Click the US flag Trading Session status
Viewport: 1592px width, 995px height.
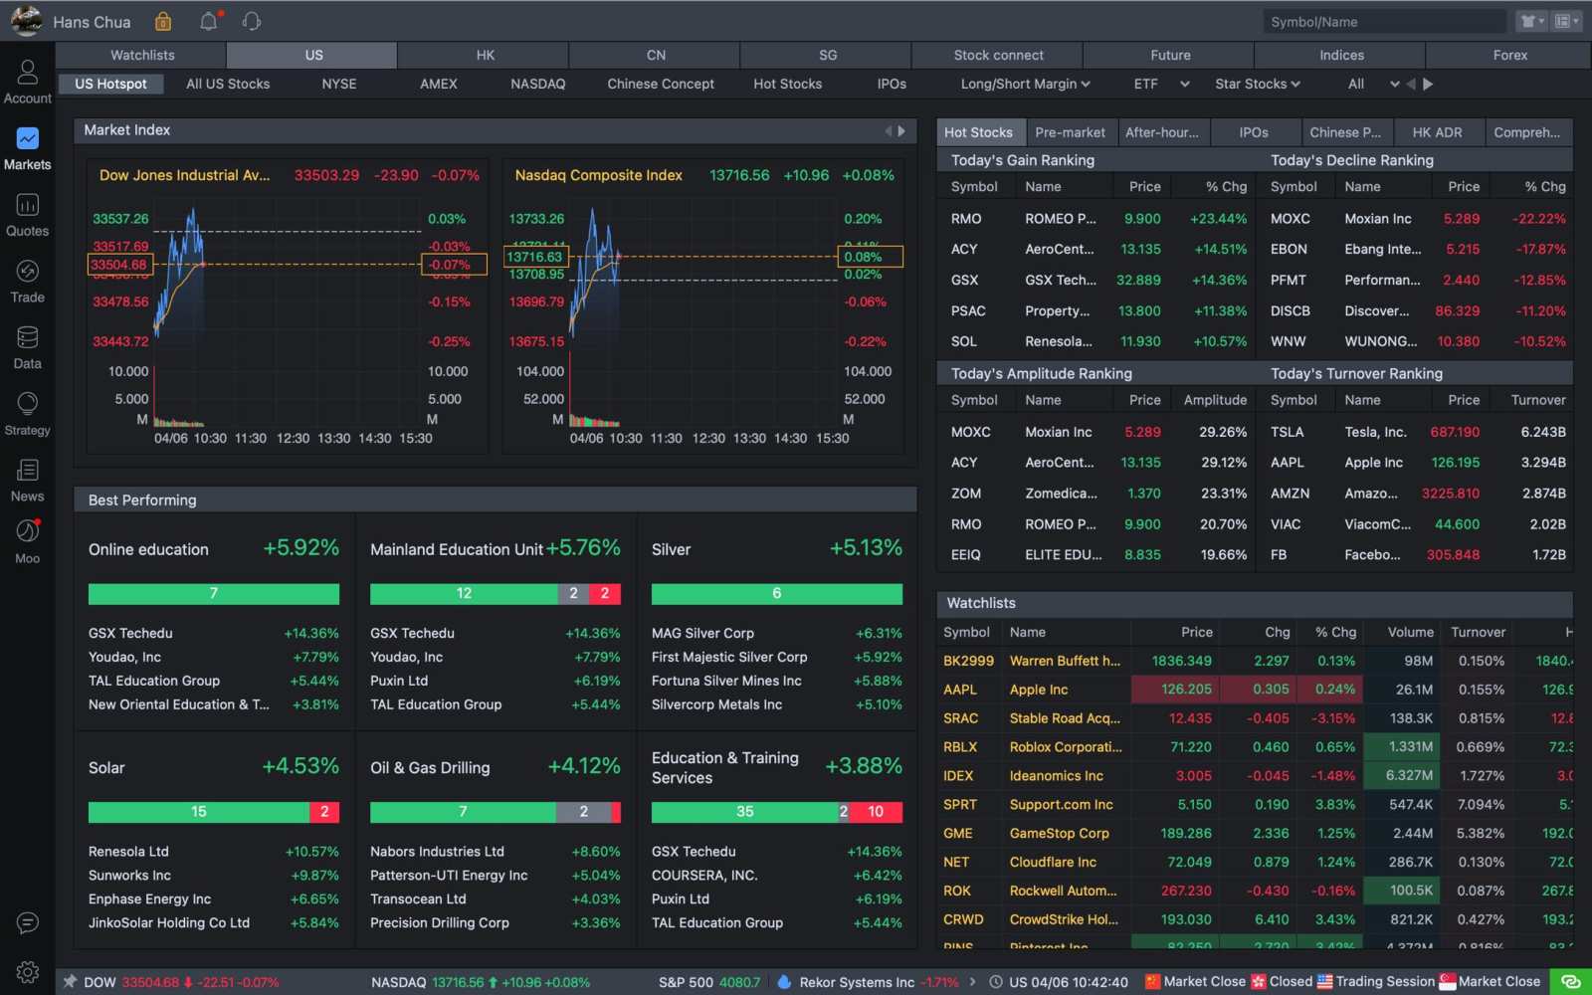[1376, 981]
